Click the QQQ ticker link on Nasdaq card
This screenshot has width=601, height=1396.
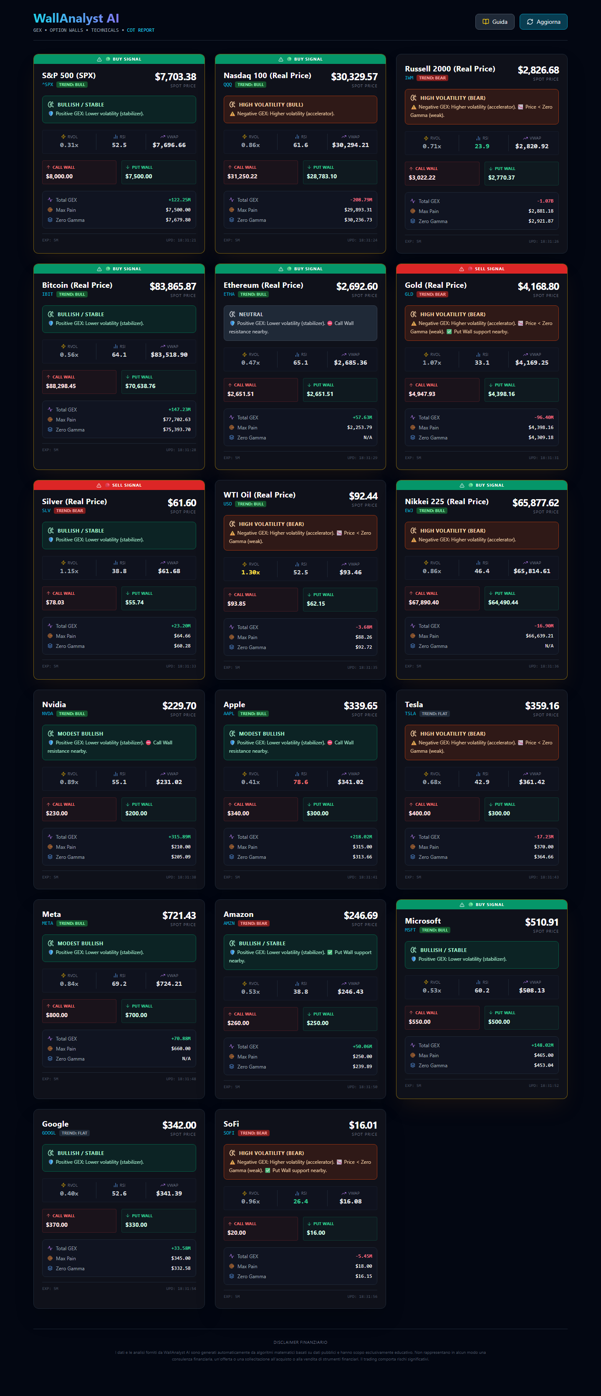(227, 84)
